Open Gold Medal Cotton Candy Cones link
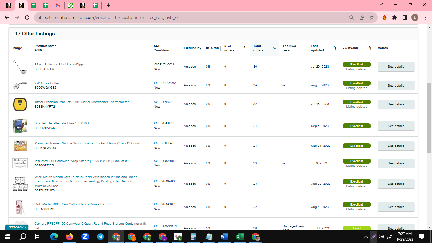Screen dimensions: 432x243 [x=69, y=204]
